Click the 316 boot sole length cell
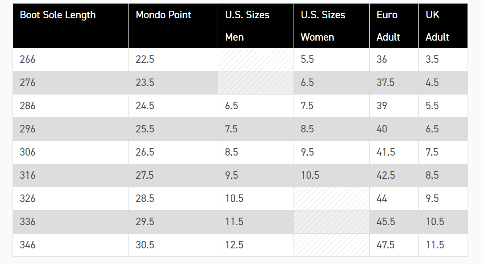The width and height of the screenshot is (484, 264). tap(28, 175)
